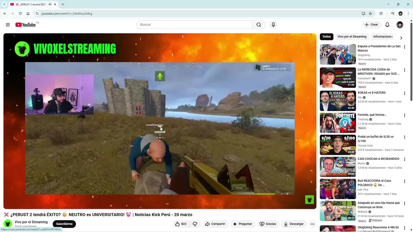Select the Informaciones filter chip
Screen dimensions: 413x232
tap(383, 37)
